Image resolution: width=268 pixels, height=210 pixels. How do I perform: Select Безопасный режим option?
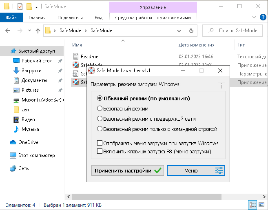coord(100,108)
